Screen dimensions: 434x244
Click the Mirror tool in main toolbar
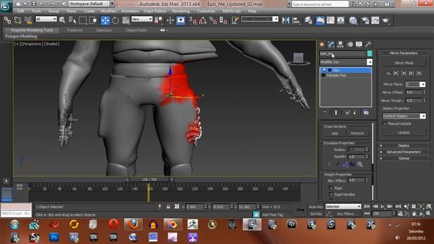click(285, 20)
